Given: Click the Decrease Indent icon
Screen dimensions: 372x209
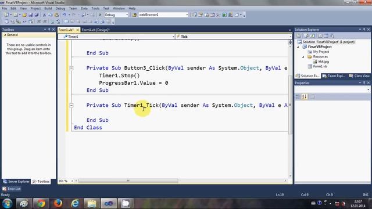Looking at the screenshot, I should point(39,22).
